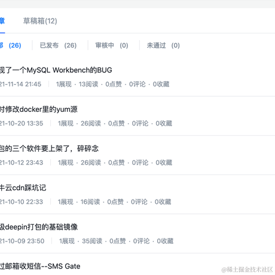Filter by 未通过 (0) articles
The height and width of the screenshot is (275, 275).
(x=163, y=45)
